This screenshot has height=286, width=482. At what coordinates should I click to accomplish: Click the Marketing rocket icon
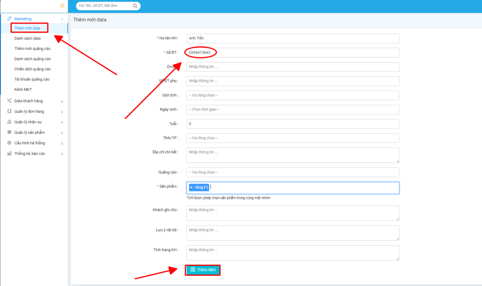coord(9,19)
